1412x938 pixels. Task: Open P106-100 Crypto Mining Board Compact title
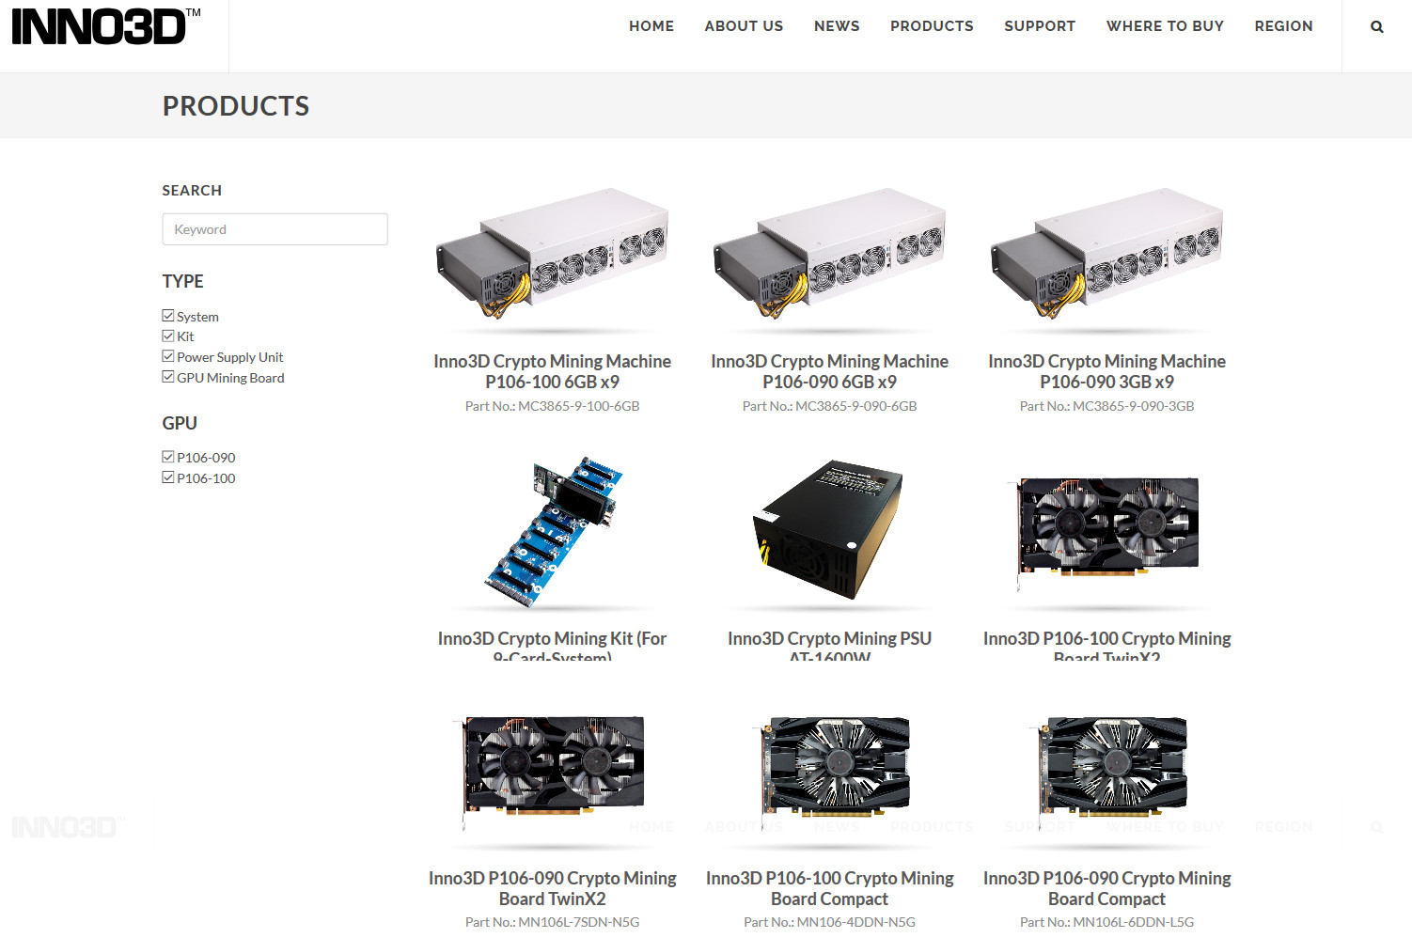pyautogui.click(x=829, y=888)
